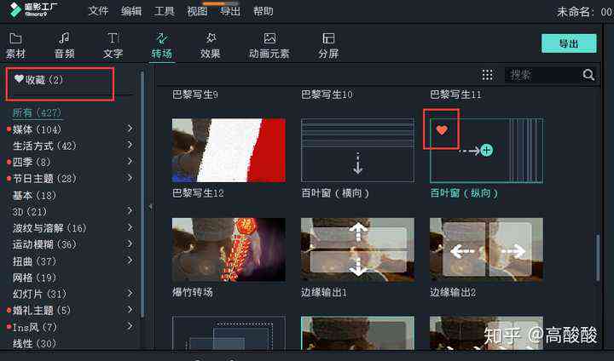614x361 pixels.
Task: Open the 工具 menu
Action: pyautogui.click(x=164, y=11)
